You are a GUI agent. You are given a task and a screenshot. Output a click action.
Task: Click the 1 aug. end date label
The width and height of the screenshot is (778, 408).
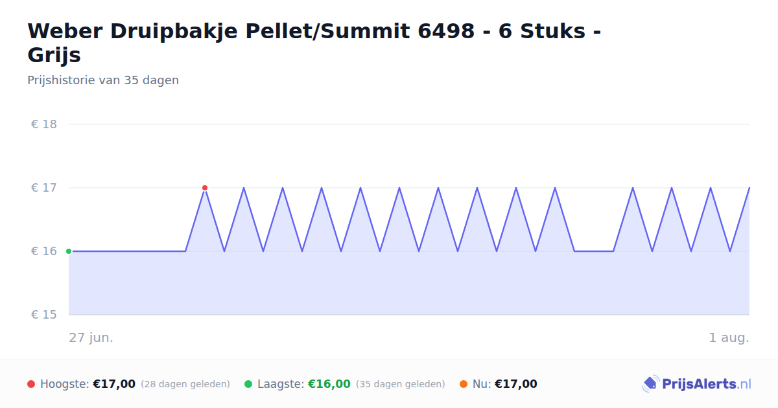click(x=729, y=337)
